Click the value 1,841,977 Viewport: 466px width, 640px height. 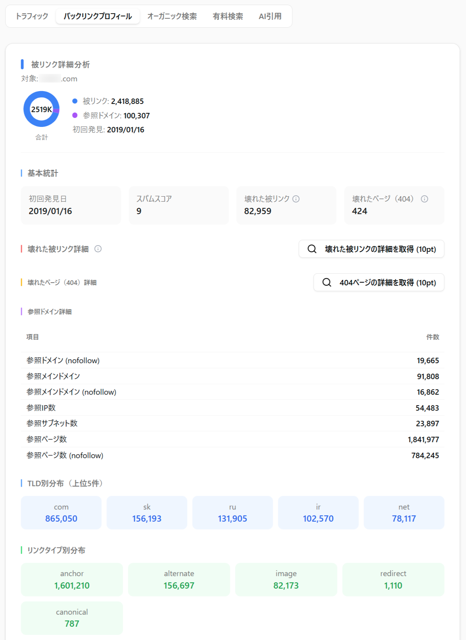click(423, 440)
